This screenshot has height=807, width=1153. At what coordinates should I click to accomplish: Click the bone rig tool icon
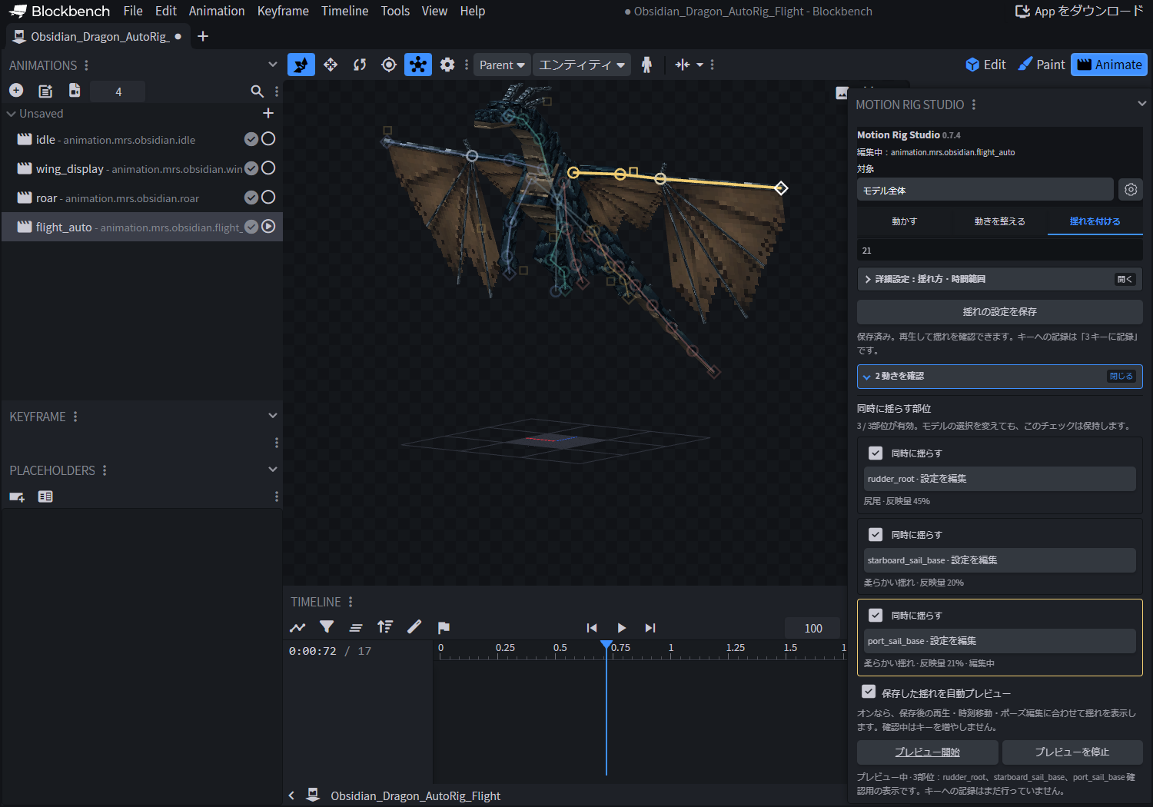pos(418,65)
